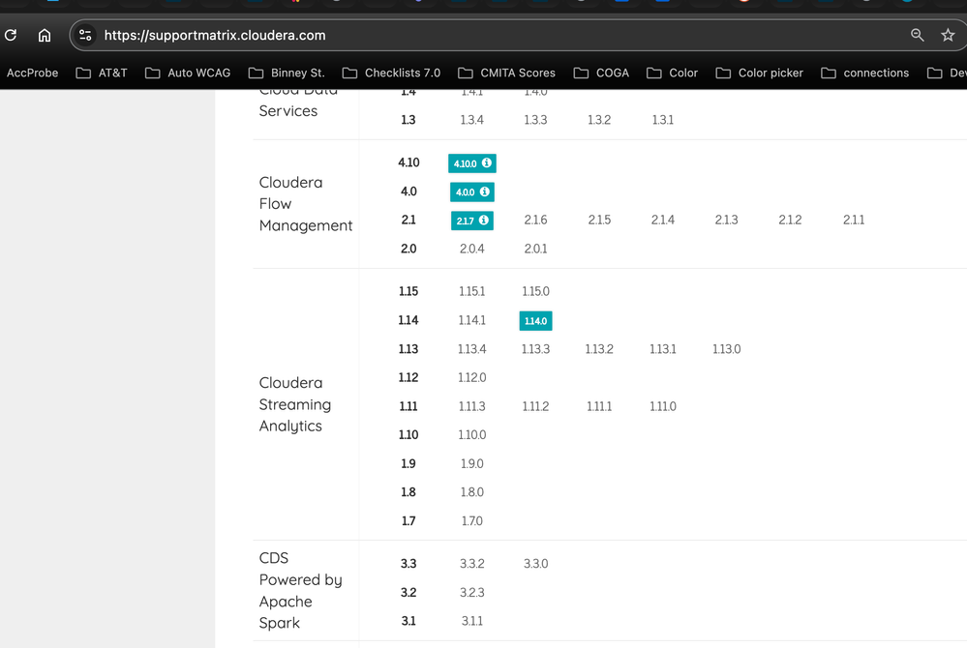Image resolution: width=967 pixels, height=648 pixels.
Task: Select Flow Management version 2.1.6
Action: click(535, 220)
